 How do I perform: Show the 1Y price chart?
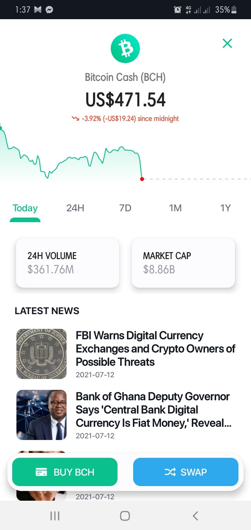click(x=226, y=208)
